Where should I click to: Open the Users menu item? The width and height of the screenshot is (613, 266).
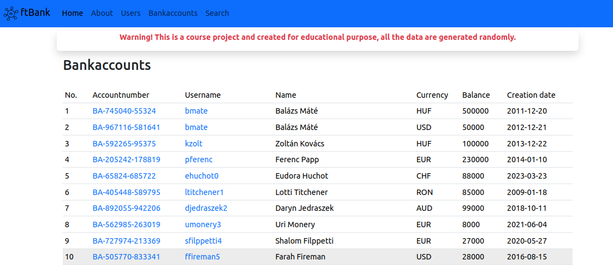tap(130, 13)
